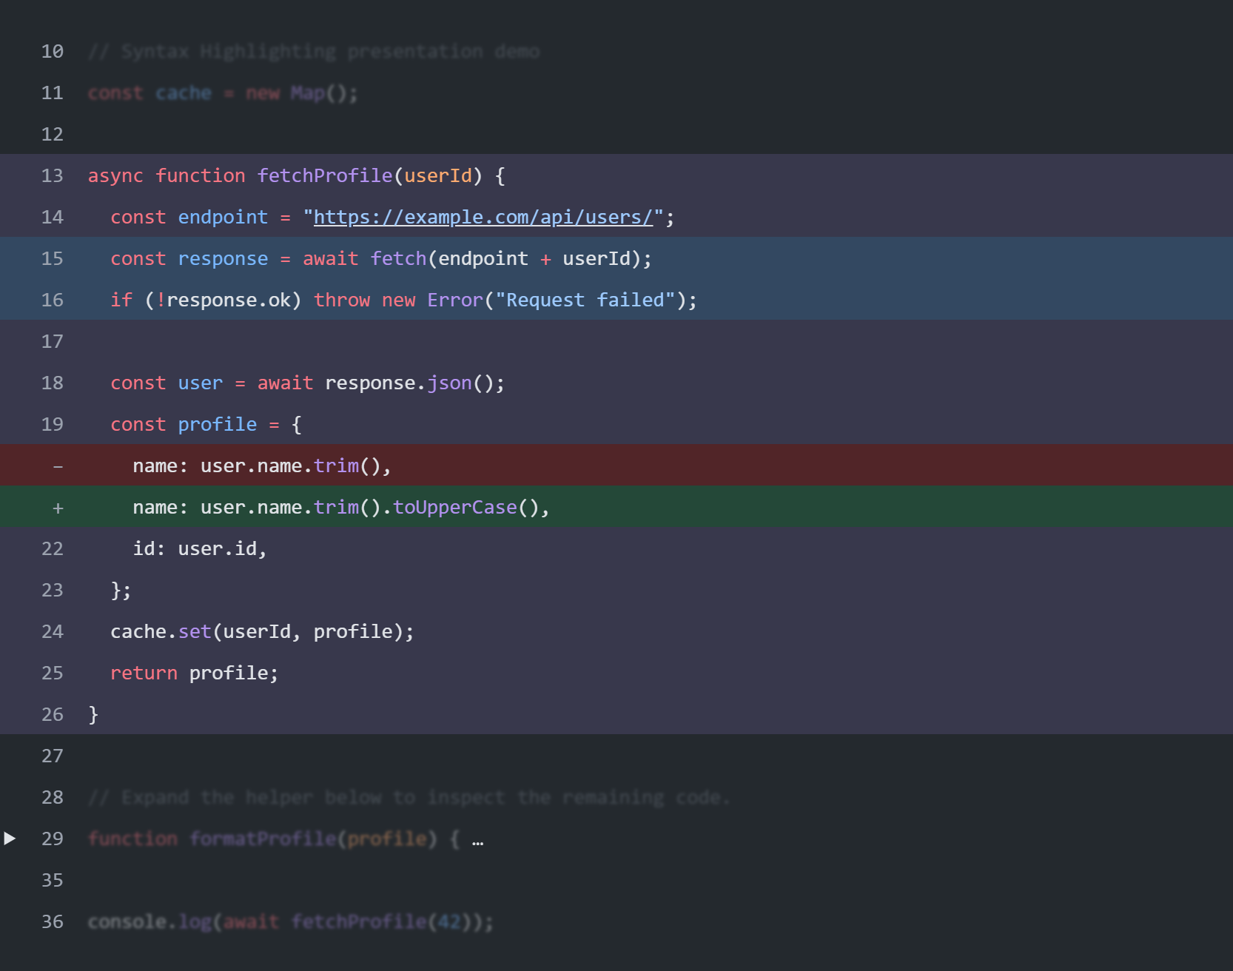Click the profile variable declaration on line 19
This screenshot has height=971, width=1233.
coord(218,424)
